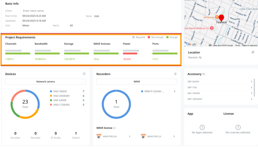The height and width of the screenshot is (148, 258).
Task: Click the XNP-6400R device name
Action: 60,100
